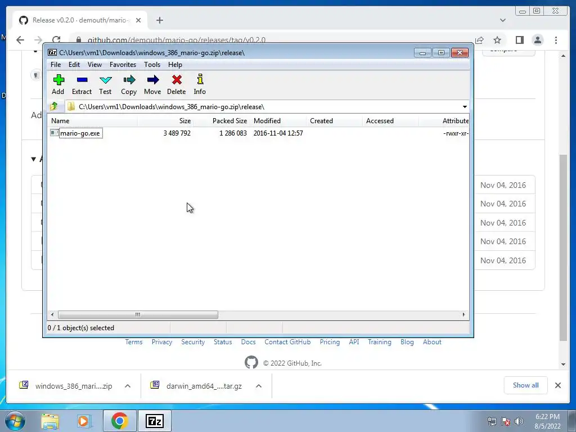Toggle the Chrome side panel icon
This screenshot has width=576, height=432.
tap(519, 40)
